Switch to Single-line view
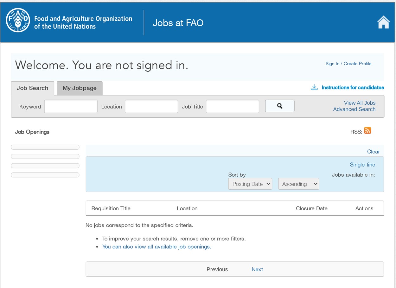Image resolution: width=396 pixels, height=288 pixels. (x=362, y=165)
